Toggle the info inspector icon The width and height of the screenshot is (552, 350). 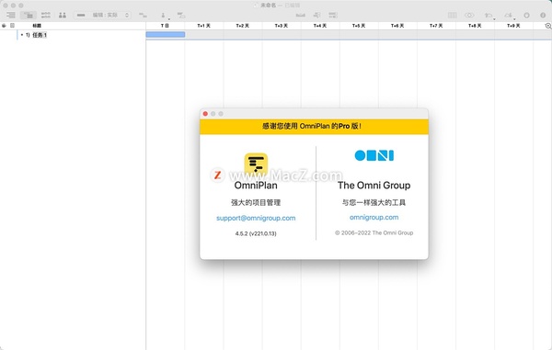[543, 15]
